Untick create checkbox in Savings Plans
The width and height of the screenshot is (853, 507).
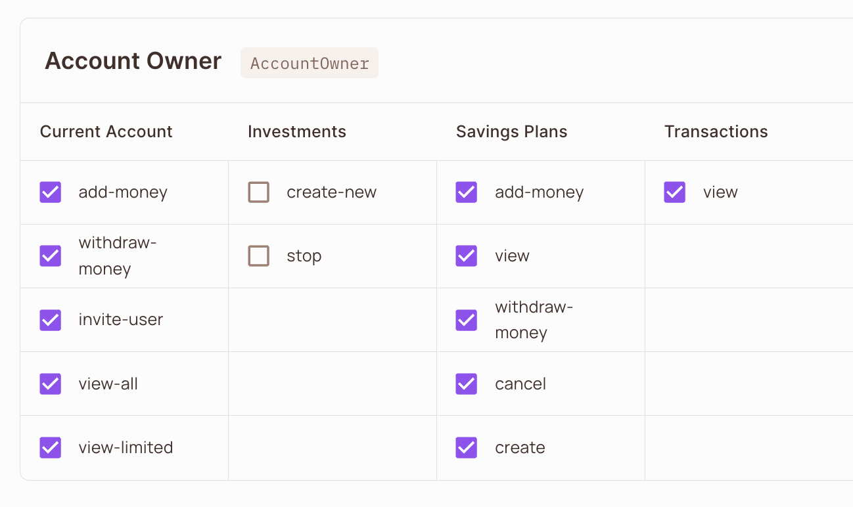pyautogui.click(x=467, y=447)
